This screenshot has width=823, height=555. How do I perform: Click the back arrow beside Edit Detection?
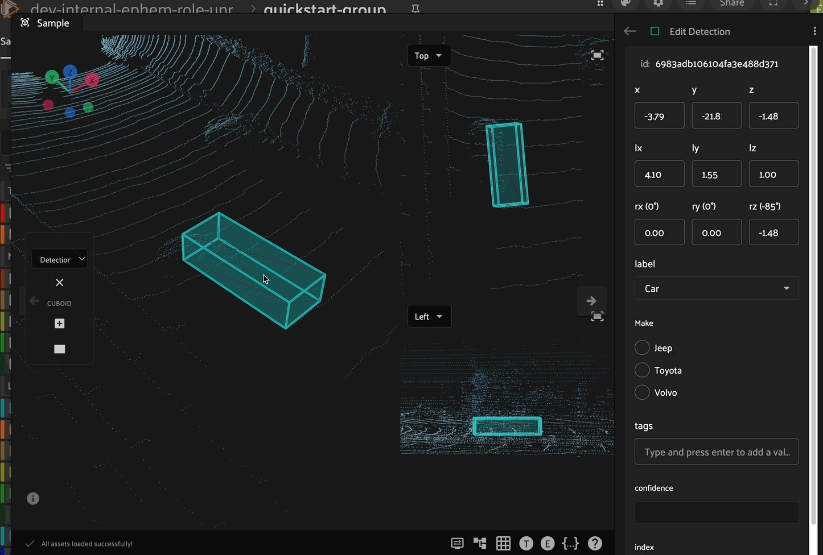pyautogui.click(x=630, y=31)
